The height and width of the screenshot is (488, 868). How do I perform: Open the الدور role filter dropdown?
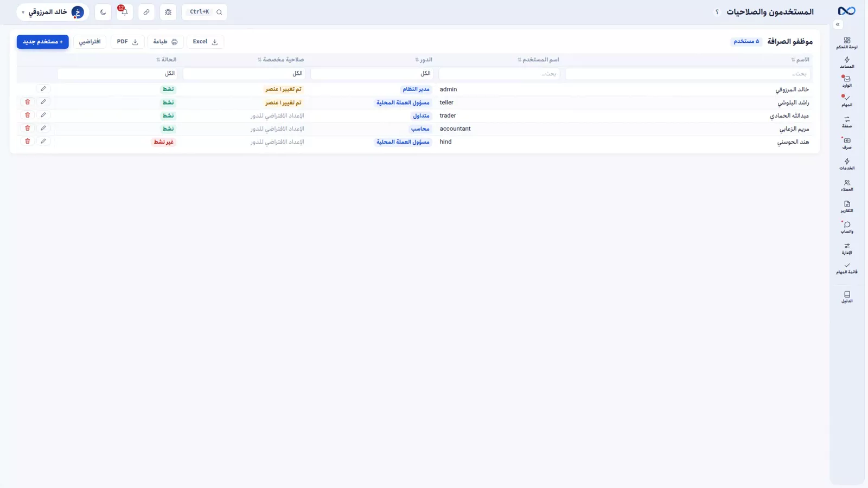click(x=372, y=73)
